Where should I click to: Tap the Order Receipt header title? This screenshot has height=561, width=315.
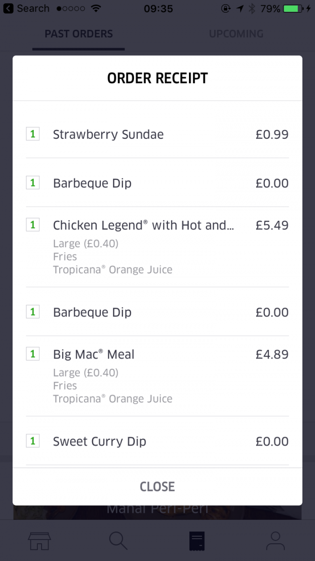[x=157, y=78]
